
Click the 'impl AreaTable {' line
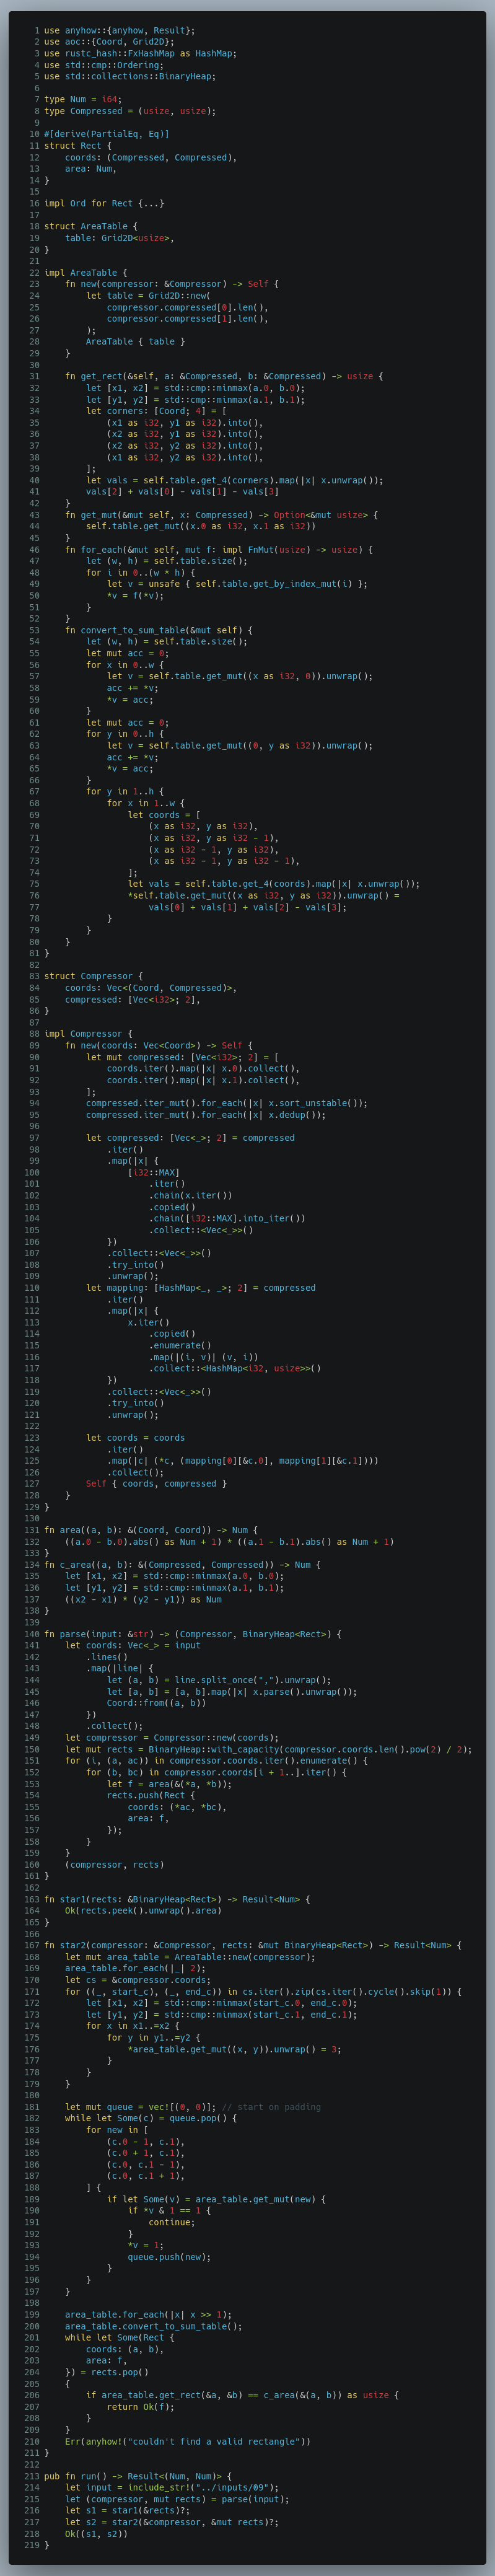pos(86,272)
